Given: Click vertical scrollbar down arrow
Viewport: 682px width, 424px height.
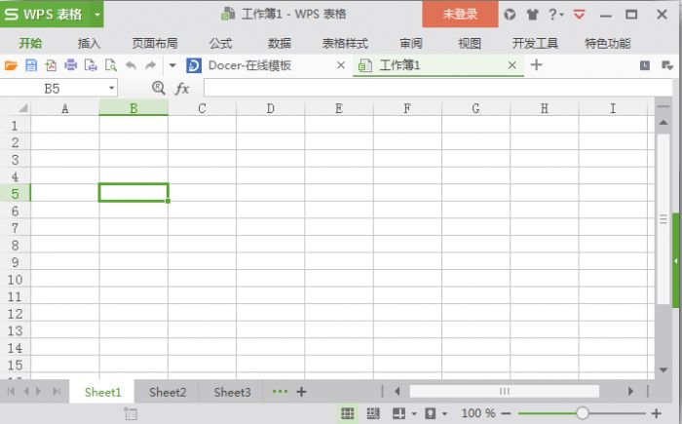Looking at the screenshot, I should 663,370.
